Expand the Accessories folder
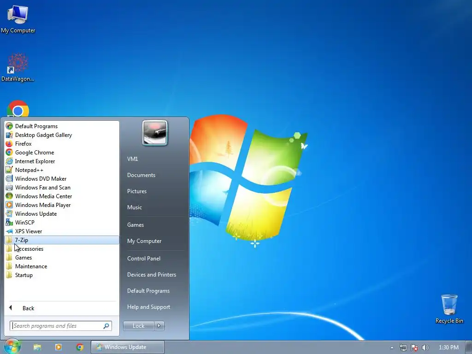The height and width of the screenshot is (354, 472). [x=62, y=248]
